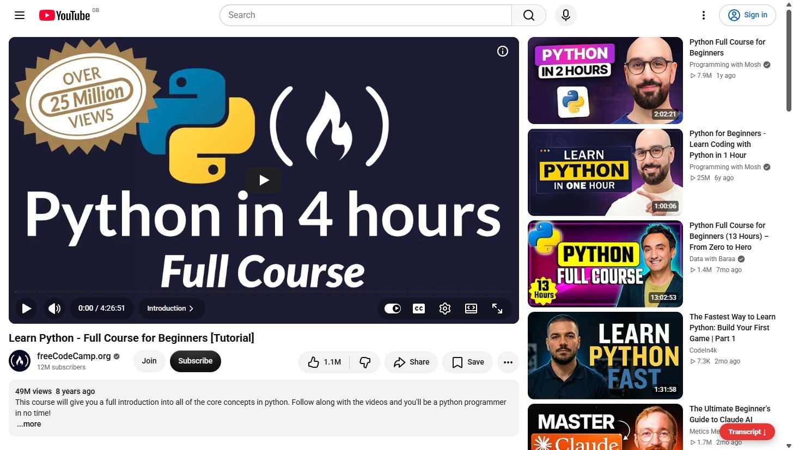This screenshot has width=793, height=450.
Task: Toggle closed captions CC button
Action: click(419, 309)
